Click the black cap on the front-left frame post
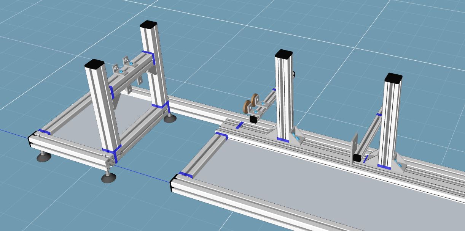 coord(94,64)
